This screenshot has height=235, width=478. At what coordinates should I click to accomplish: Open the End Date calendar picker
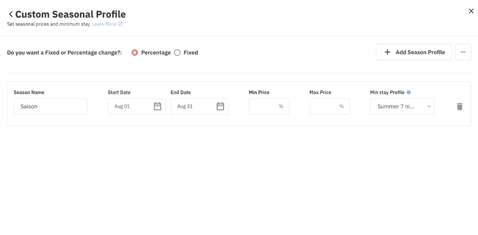[220, 106]
